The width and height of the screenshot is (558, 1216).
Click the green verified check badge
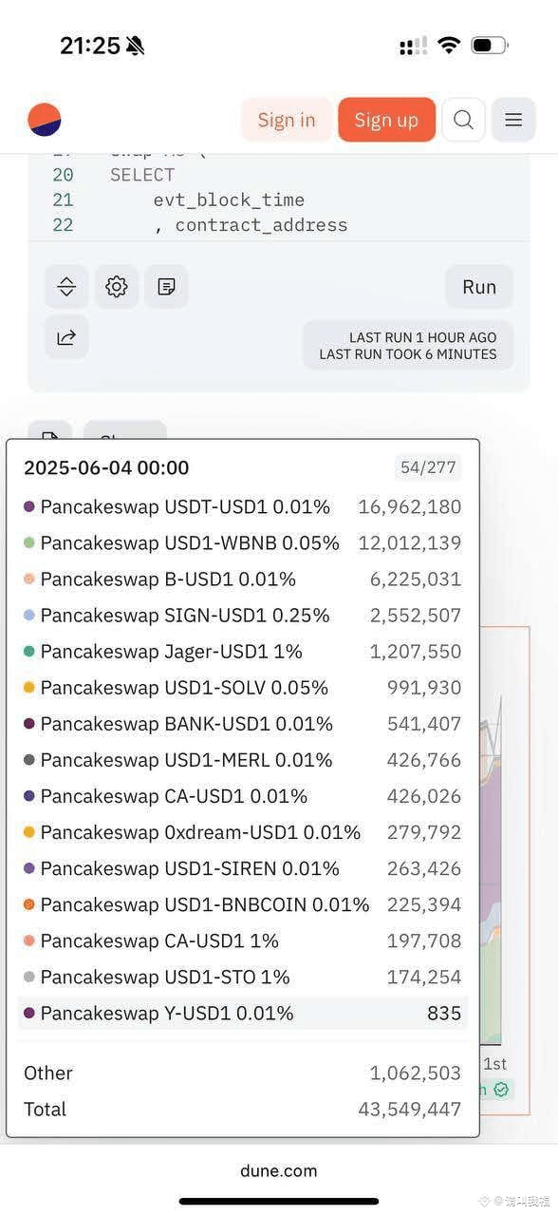501,1090
